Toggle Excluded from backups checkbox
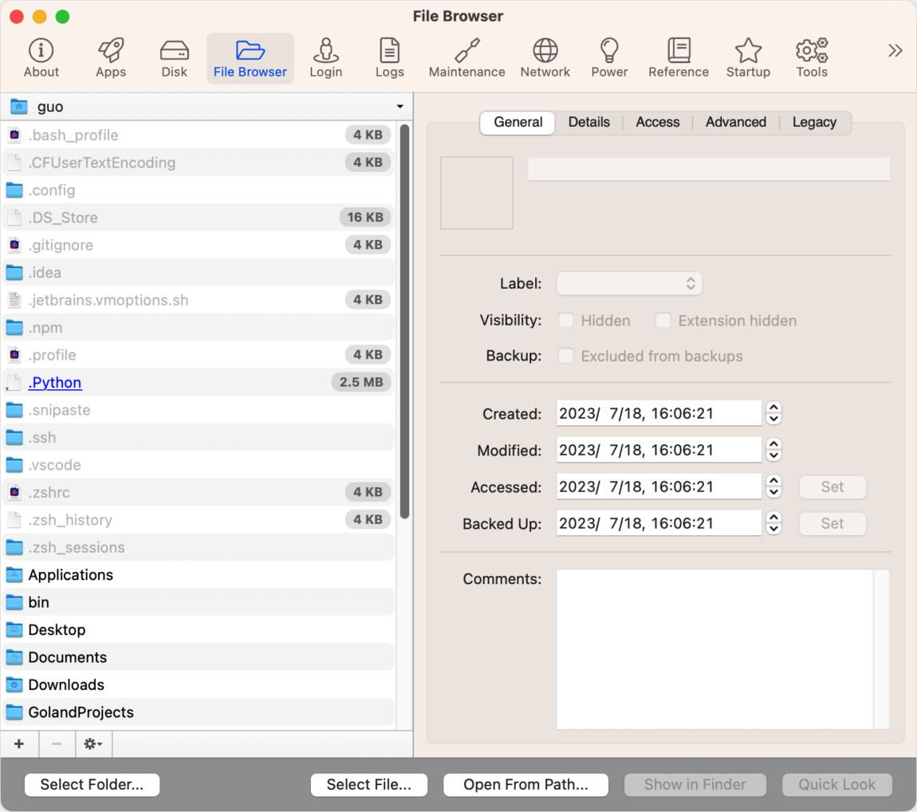 coord(565,357)
